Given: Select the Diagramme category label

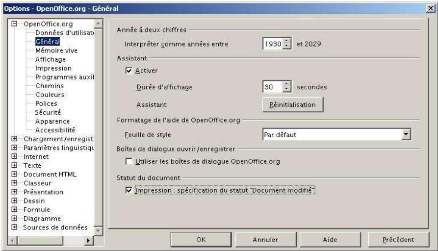Looking at the screenshot, I should pyautogui.click(x=42, y=219).
